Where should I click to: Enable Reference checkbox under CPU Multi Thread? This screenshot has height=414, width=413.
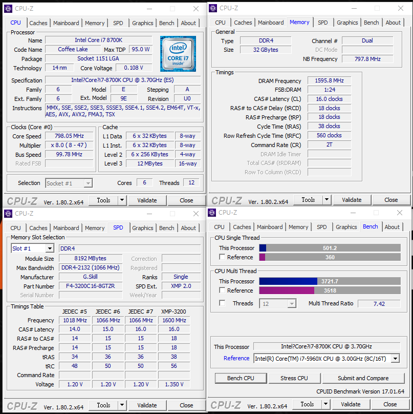(222, 290)
